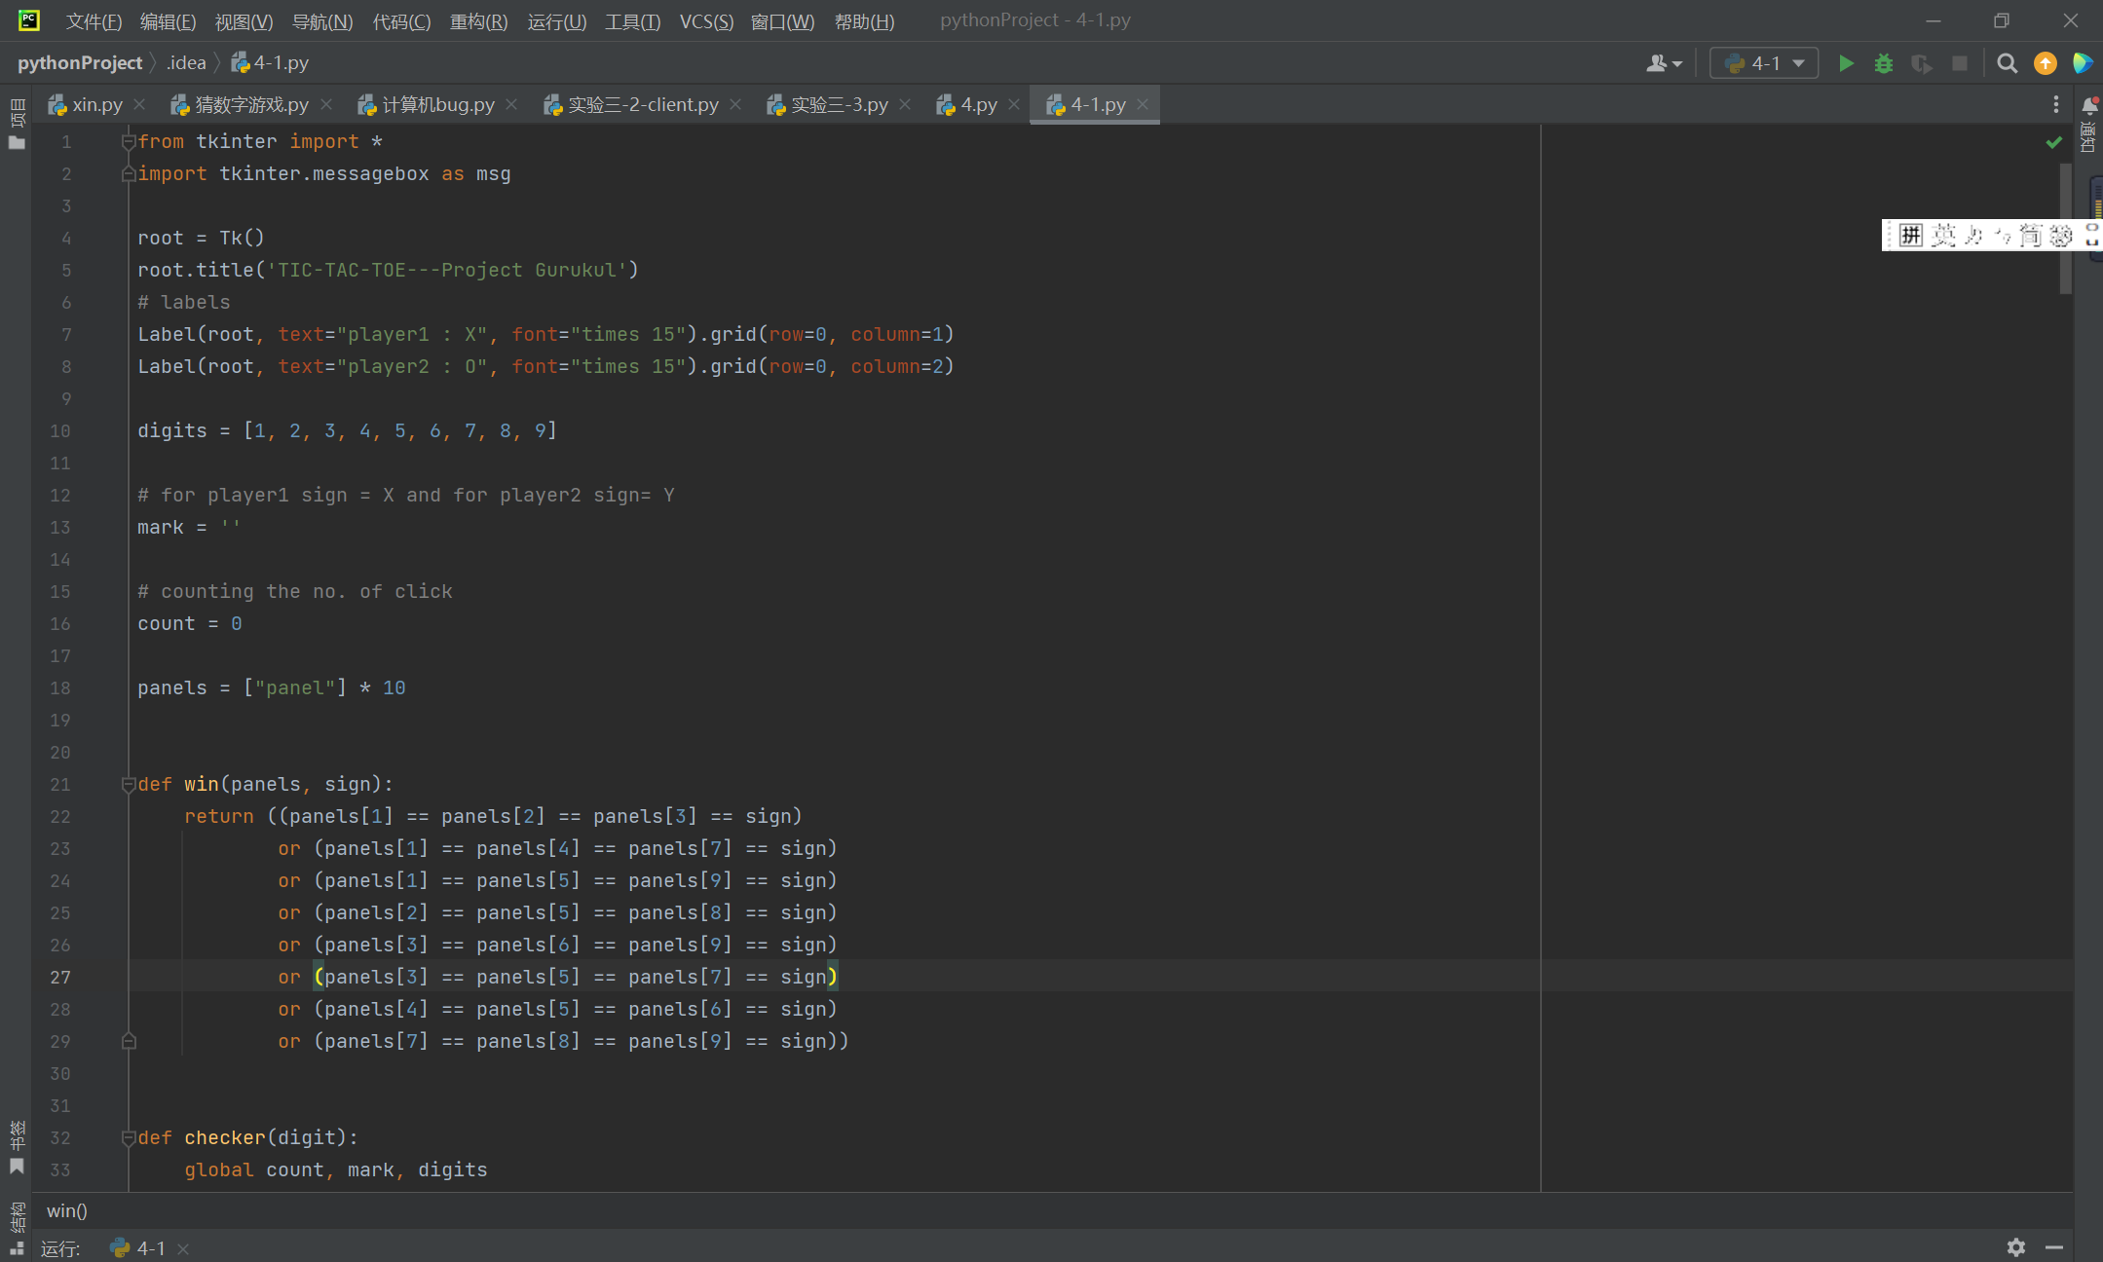Image resolution: width=2103 pixels, height=1262 pixels.
Task: Open the 运行(U) menu
Action: coord(556,21)
